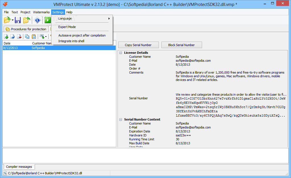Switch to Procedures for protection tab

[x=26, y=29]
